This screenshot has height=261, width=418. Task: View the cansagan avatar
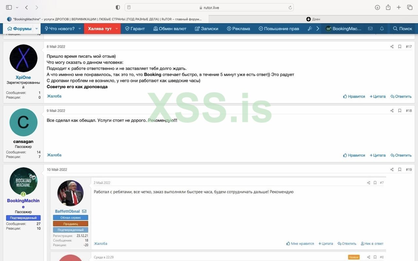[x=24, y=122]
